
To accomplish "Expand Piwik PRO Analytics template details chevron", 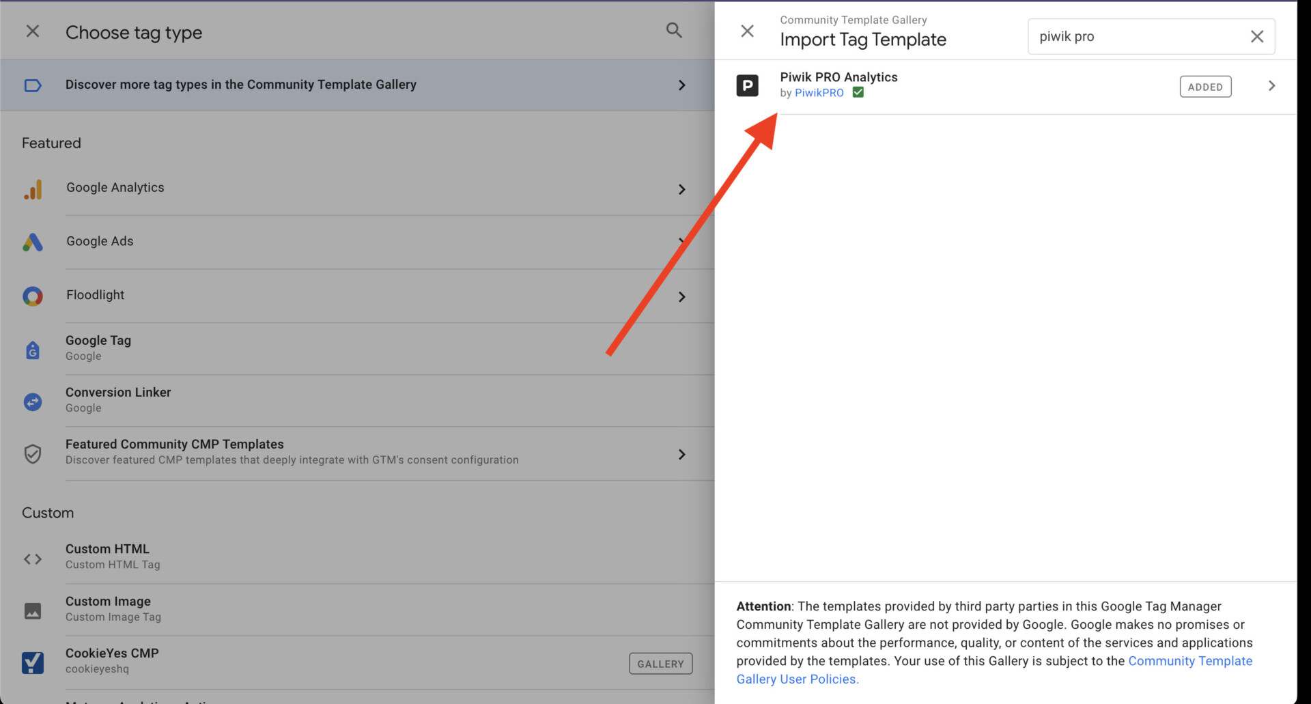I will pyautogui.click(x=1271, y=86).
